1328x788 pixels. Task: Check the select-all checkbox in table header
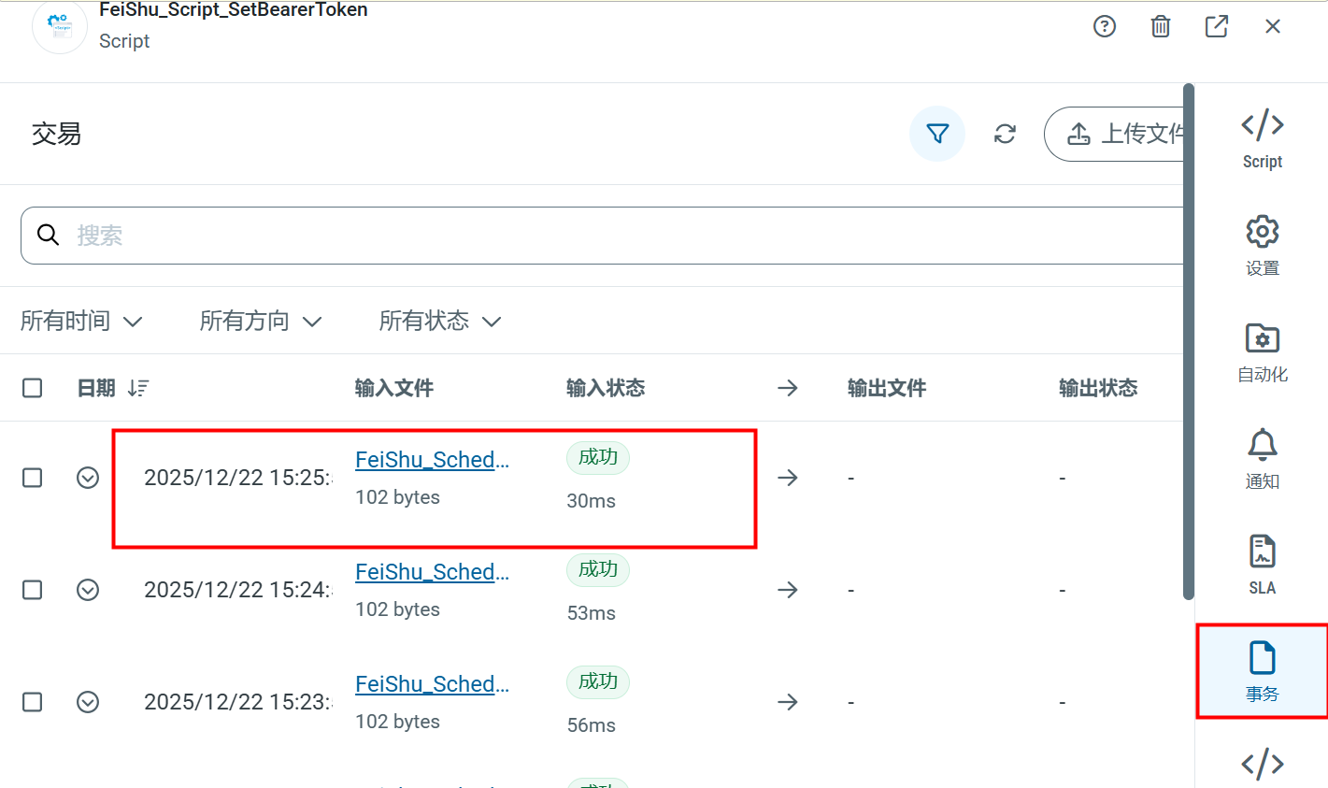pyautogui.click(x=33, y=388)
